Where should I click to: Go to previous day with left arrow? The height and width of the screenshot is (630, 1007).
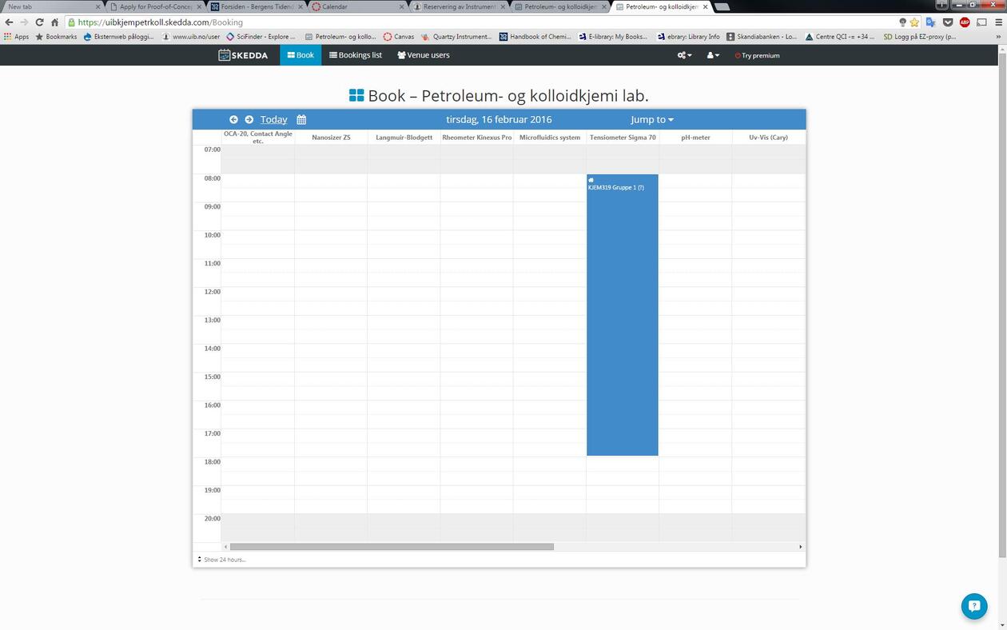(x=233, y=120)
